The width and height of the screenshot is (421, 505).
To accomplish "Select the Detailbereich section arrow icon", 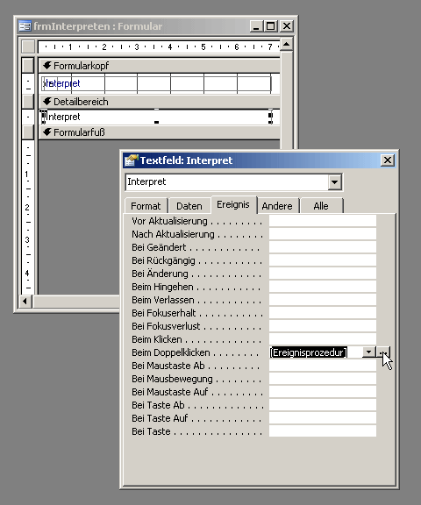I will tap(47, 102).
